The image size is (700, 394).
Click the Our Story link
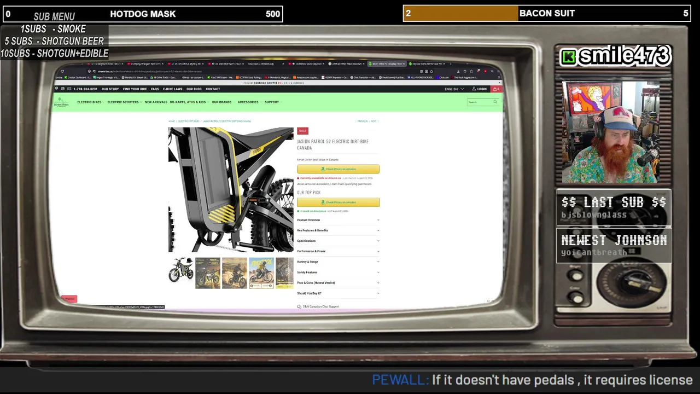(x=110, y=89)
